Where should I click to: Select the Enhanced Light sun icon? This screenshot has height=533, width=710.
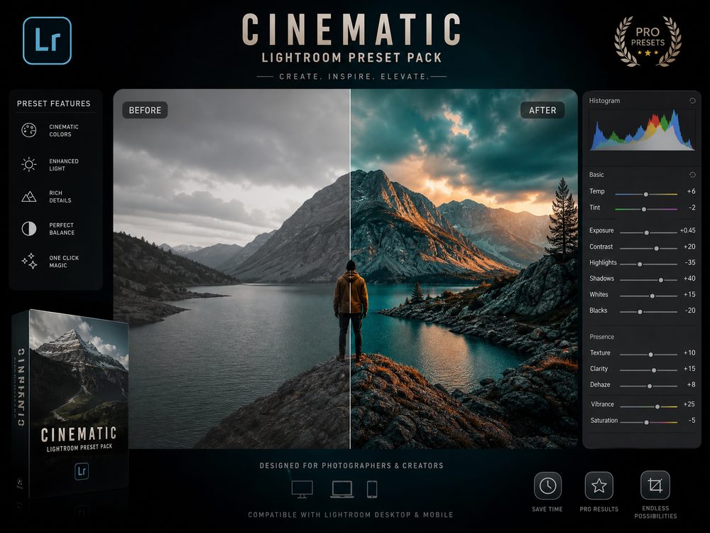click(29, 164)
